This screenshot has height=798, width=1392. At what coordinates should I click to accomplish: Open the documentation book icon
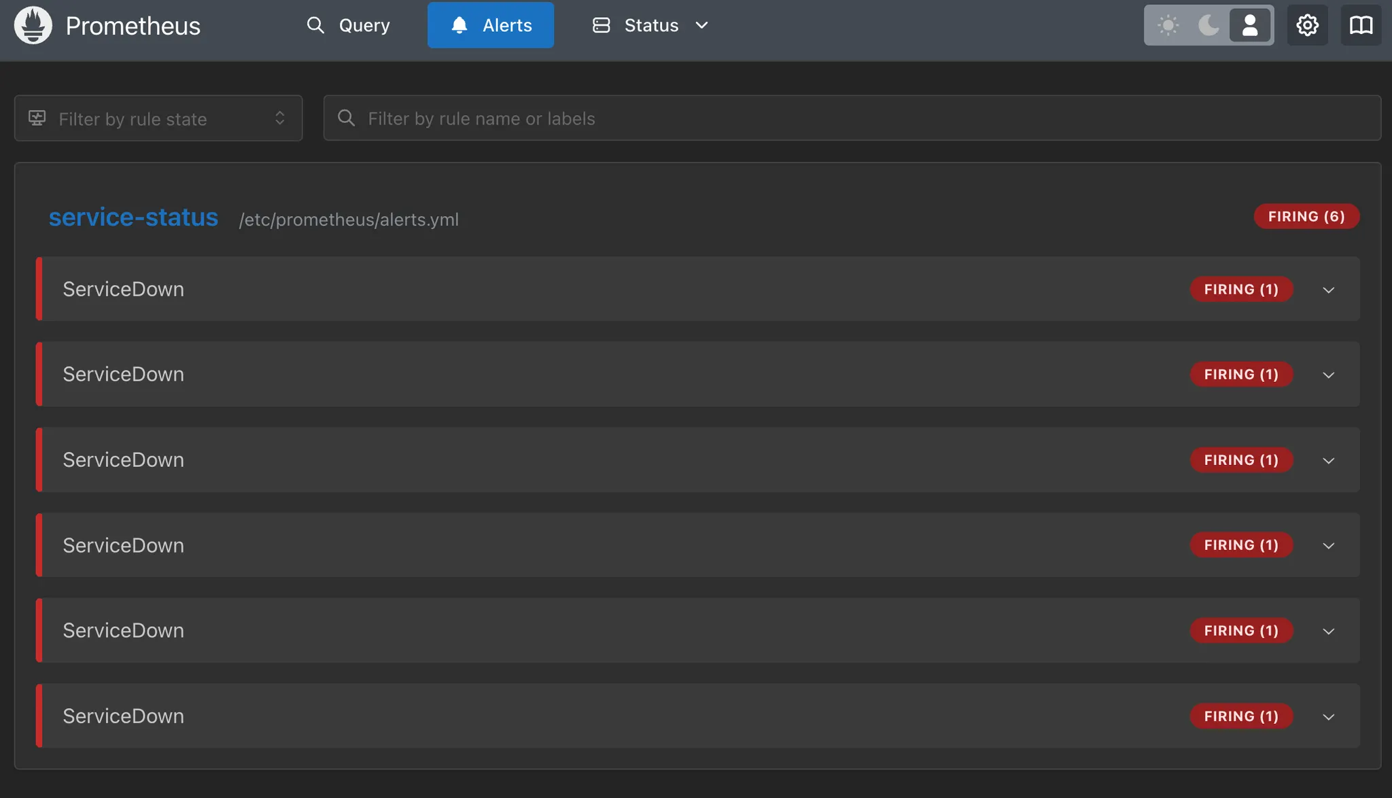[1360, 25]
